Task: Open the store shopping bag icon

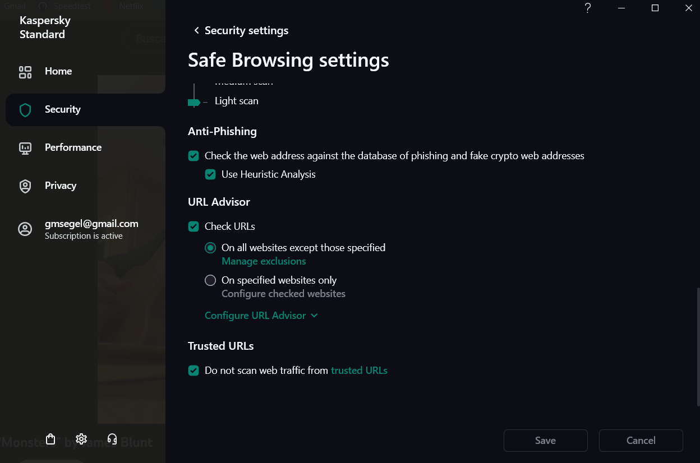Action: coord(50,439)
